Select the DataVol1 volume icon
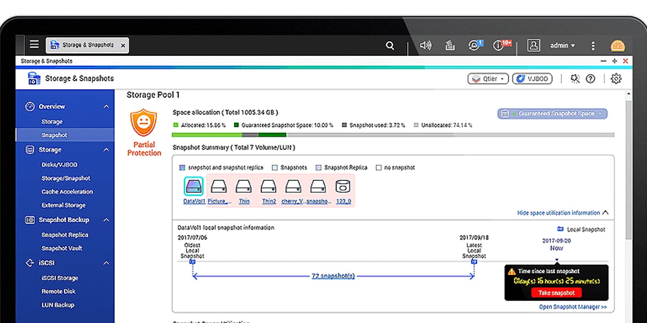 point(194,187)
